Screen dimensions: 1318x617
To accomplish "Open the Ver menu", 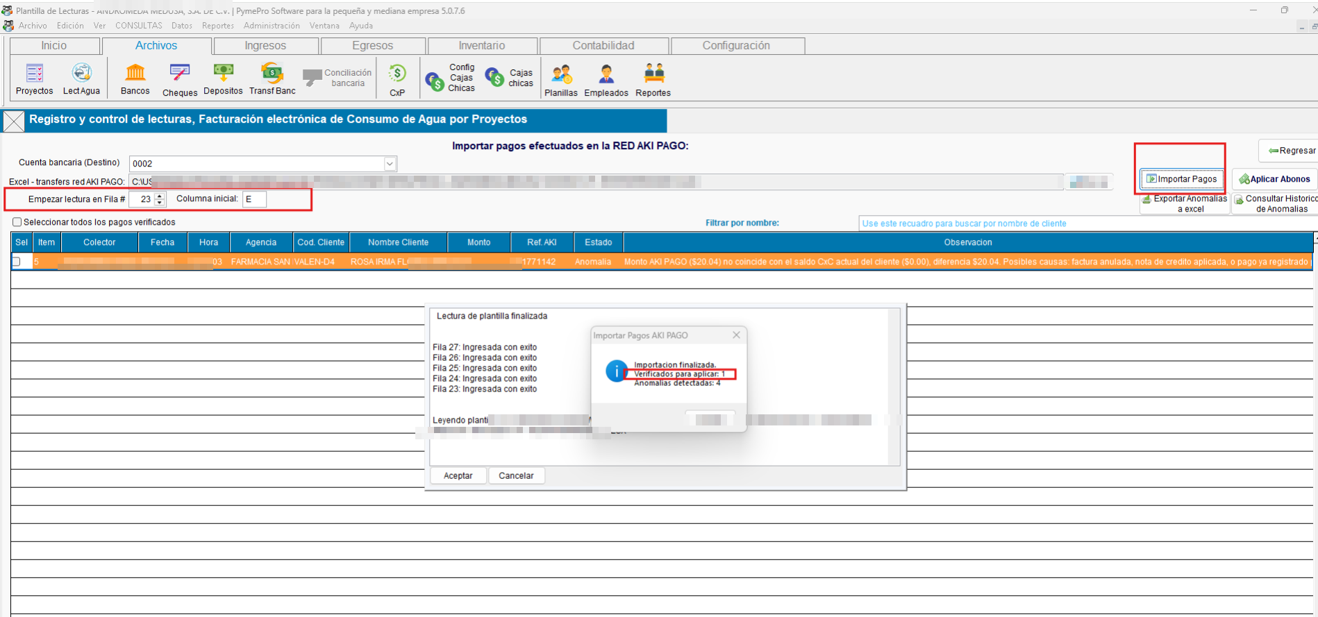I will pos(99,26).
